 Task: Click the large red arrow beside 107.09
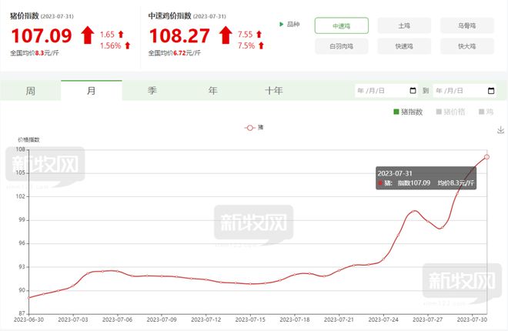[x=87, y=35]
